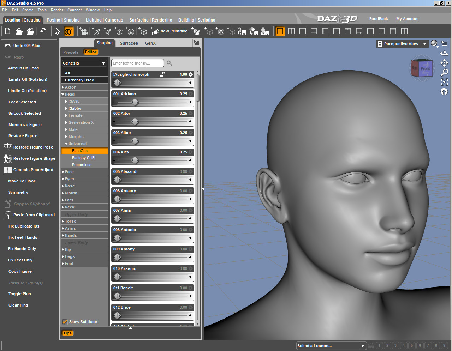Click the New Primitive button
The height and width of the screenshot is (351, 452).
[169, 31]
